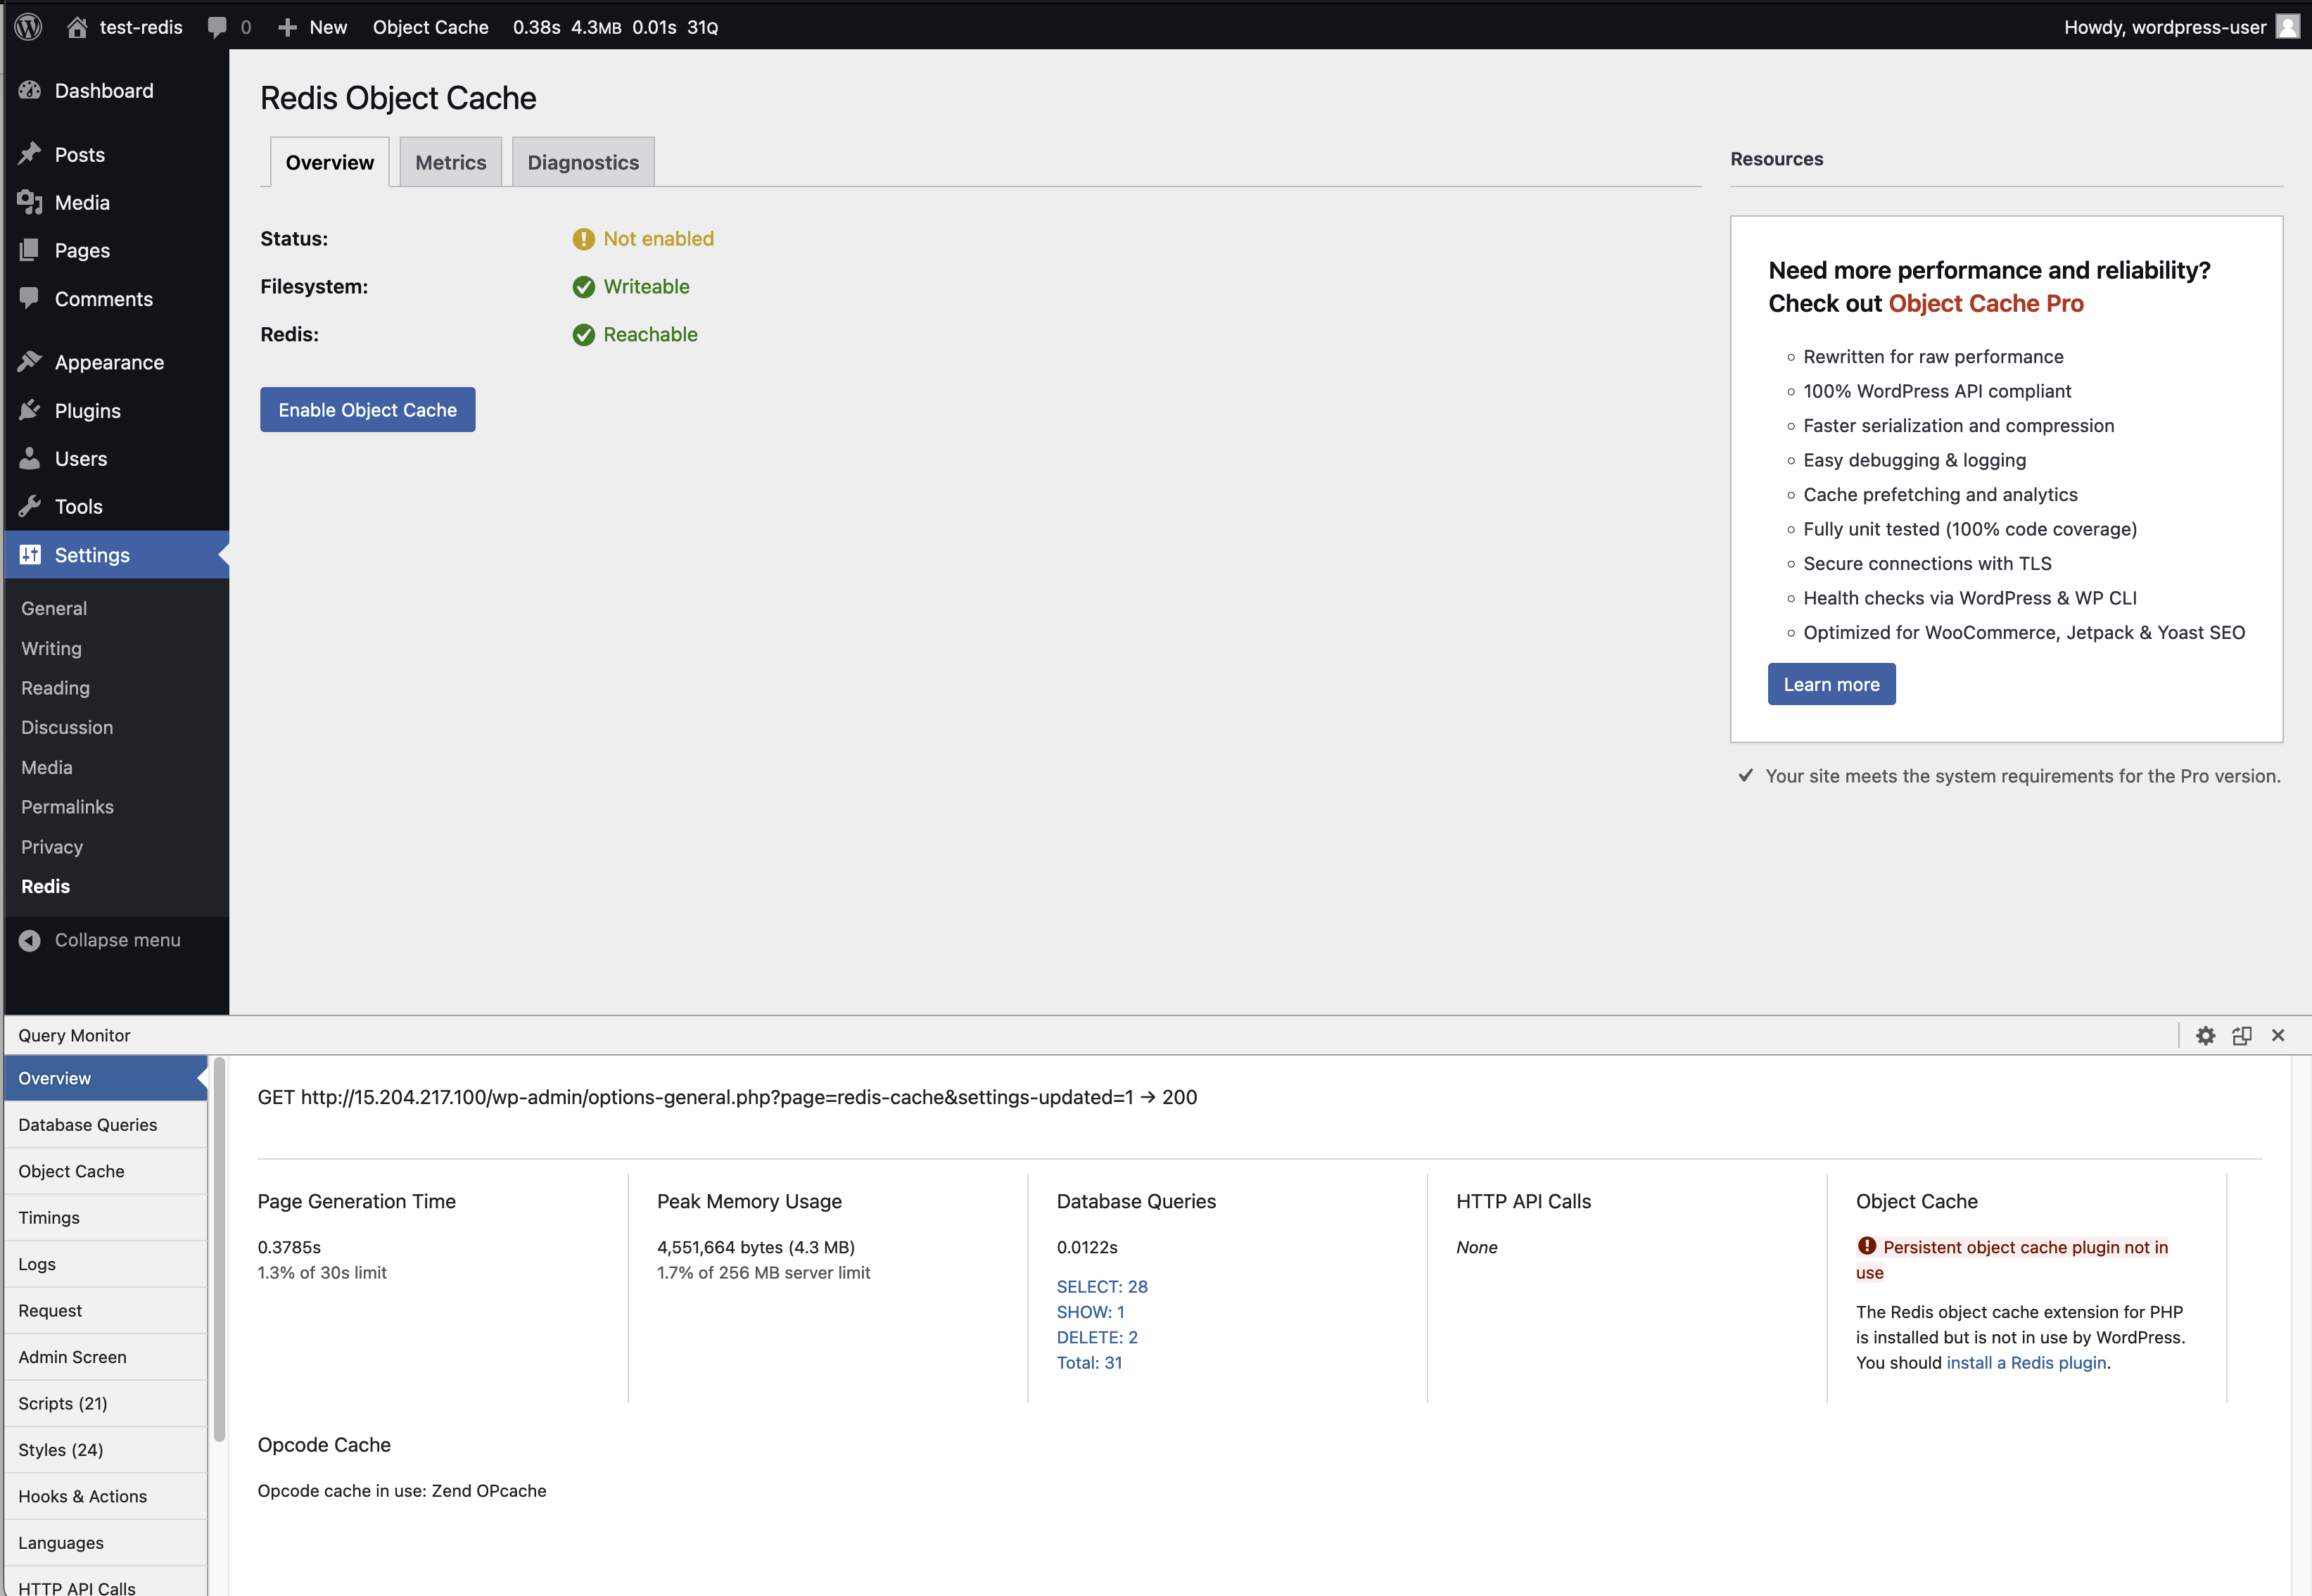Click the Pages icon in sidebar
The width and height of the screenshot is (2312, 1596).
(30, 250)
